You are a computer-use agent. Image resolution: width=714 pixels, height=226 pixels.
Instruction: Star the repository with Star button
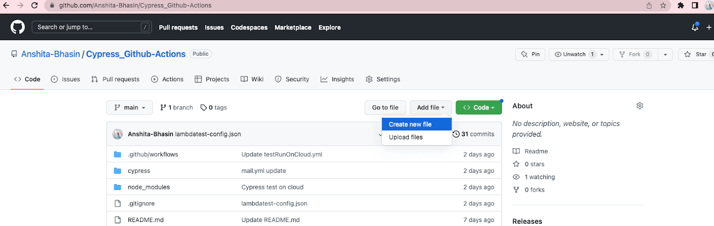click(x=697, y=54)
